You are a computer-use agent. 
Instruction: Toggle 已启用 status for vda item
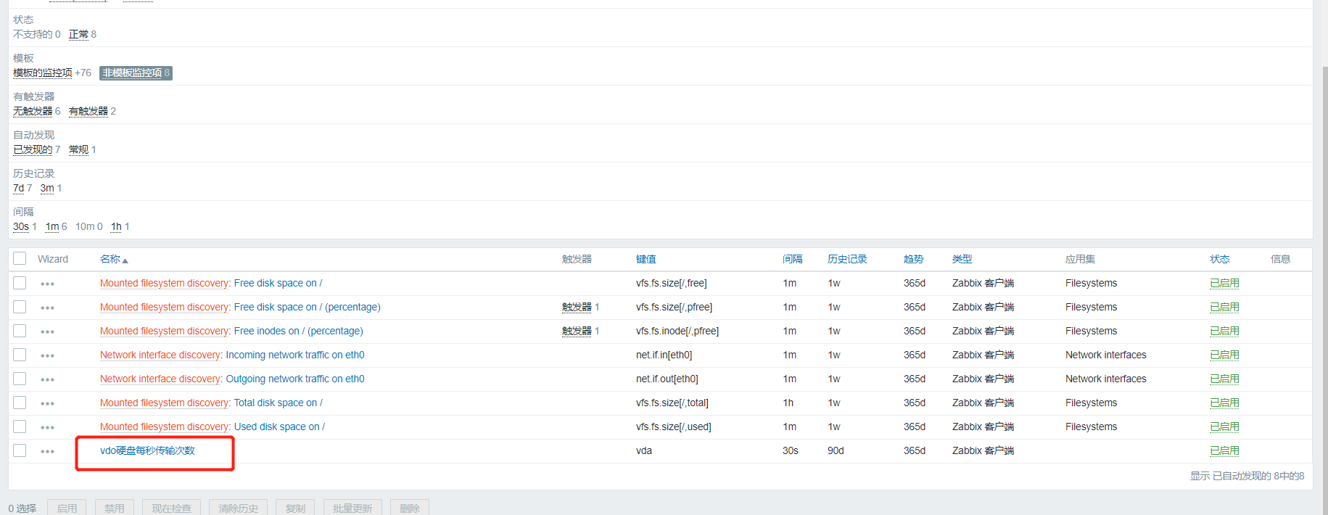tap(1224, 450)
